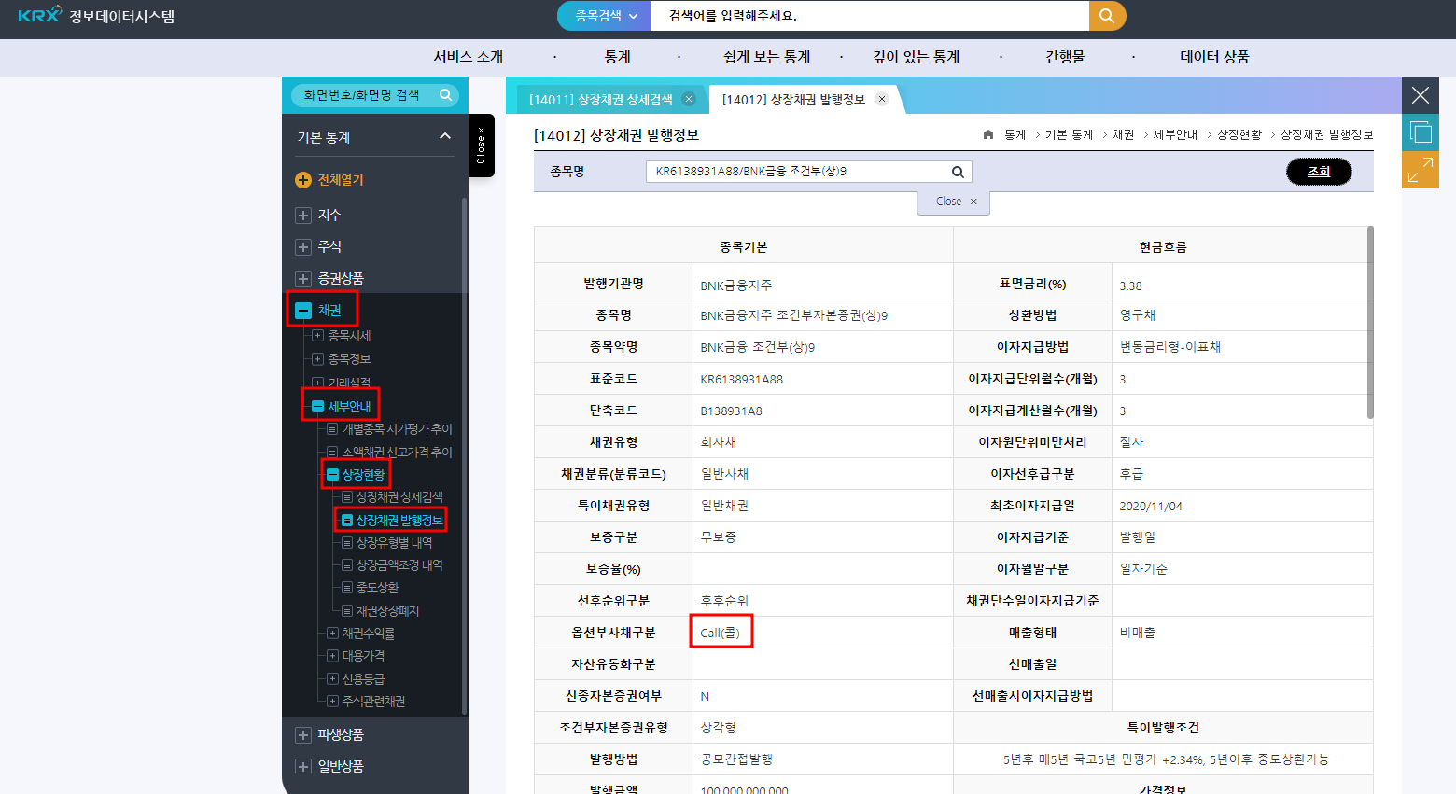
Task: Close the [14012] 상장채권 발행정보 tab
Action: (882, 99)
